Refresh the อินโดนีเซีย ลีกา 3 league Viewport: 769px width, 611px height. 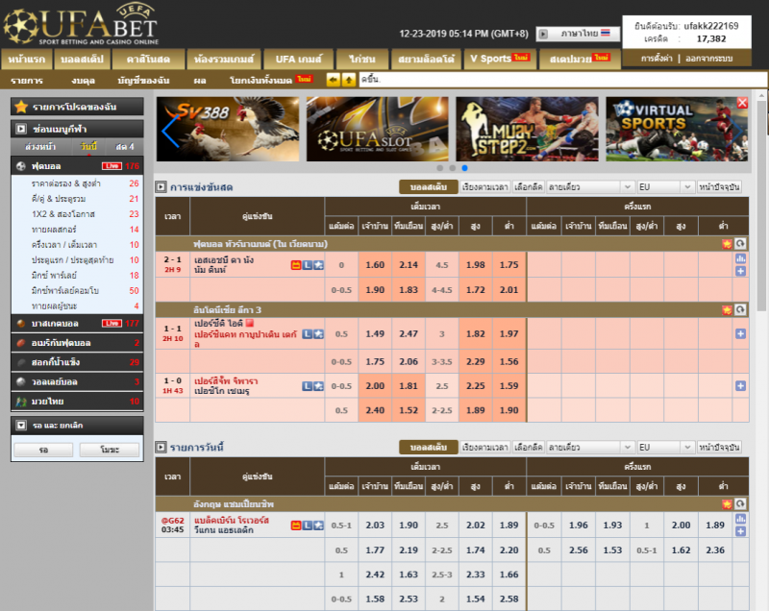click(740, 309)
